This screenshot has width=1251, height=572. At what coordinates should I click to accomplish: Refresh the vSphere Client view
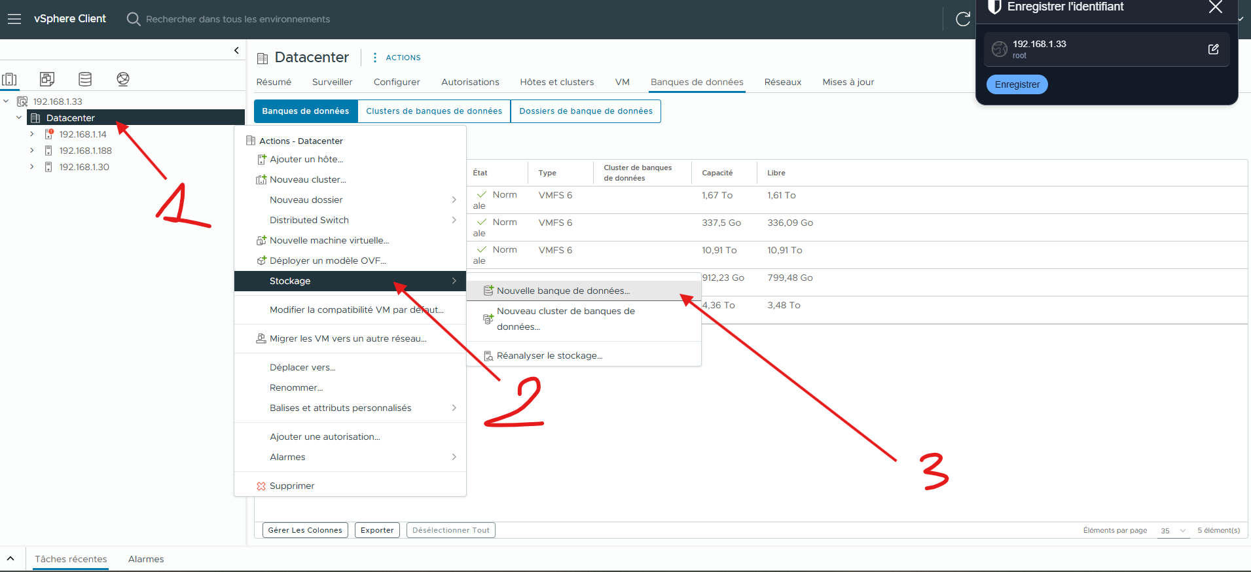(963, 19)
